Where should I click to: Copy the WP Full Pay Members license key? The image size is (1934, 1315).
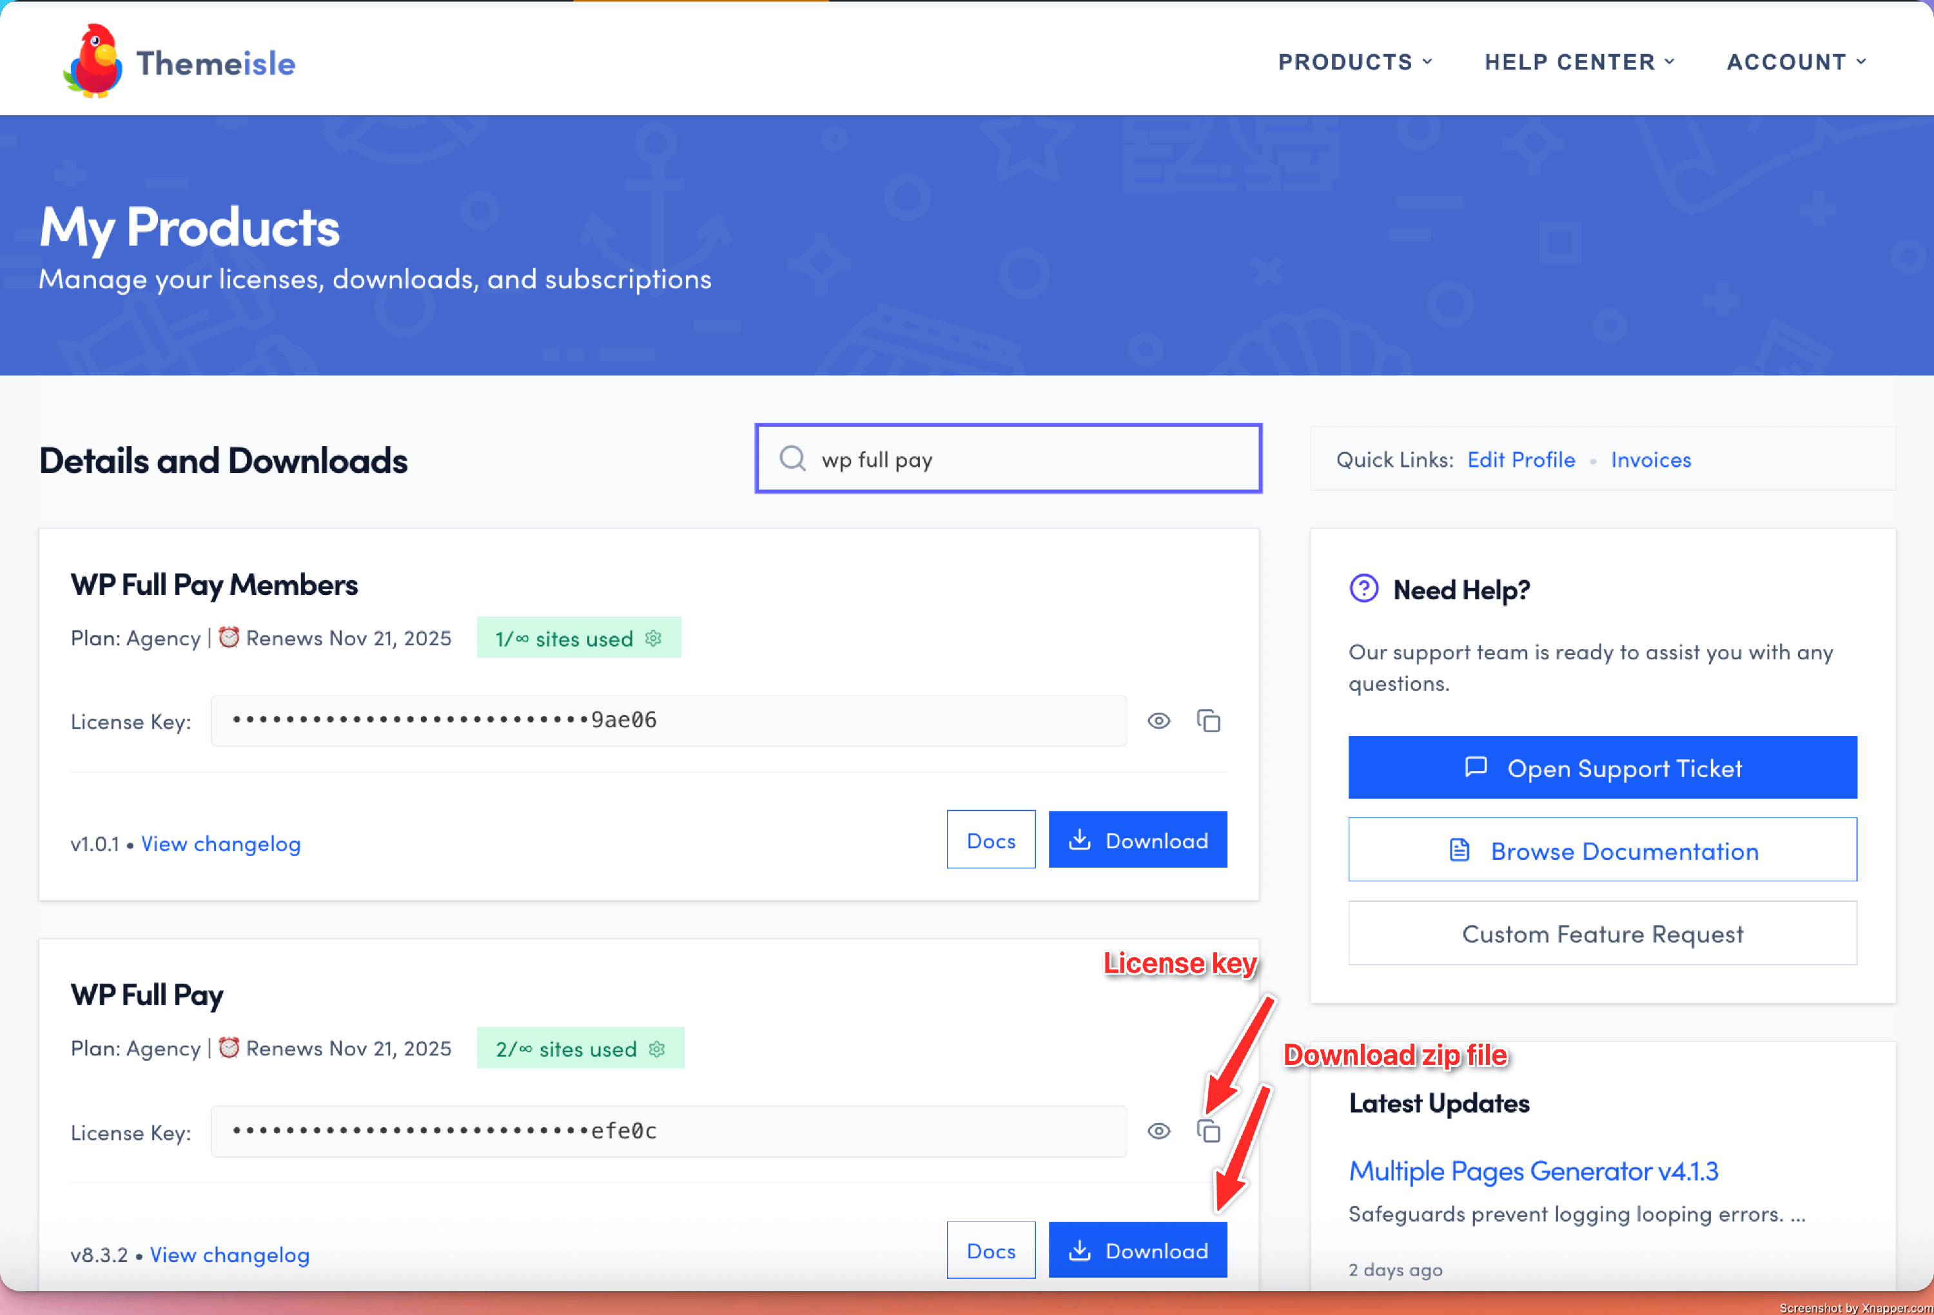(1208, 721)
